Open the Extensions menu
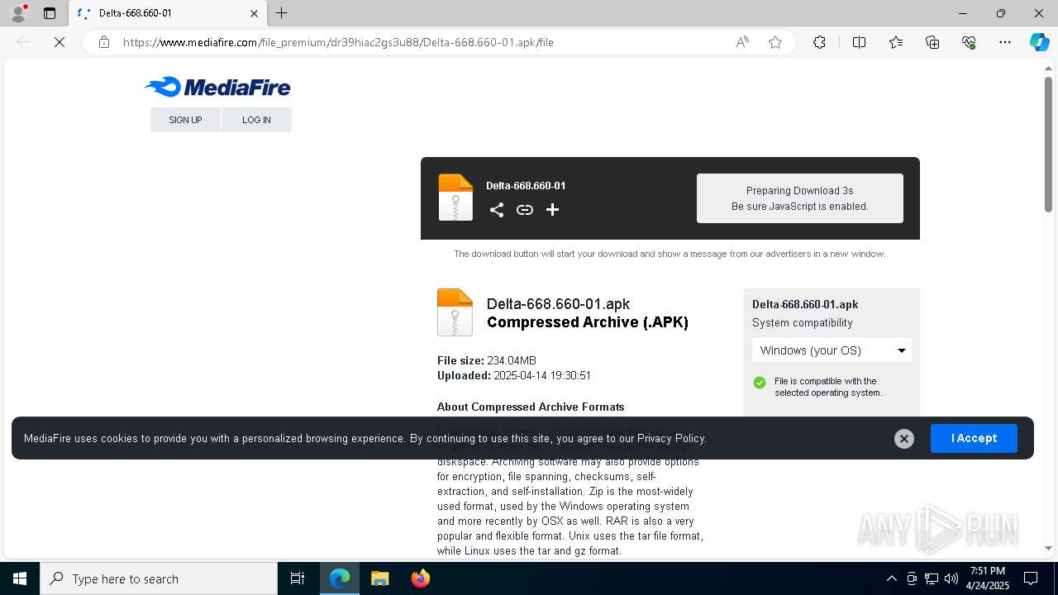 (x=819, y=42)
